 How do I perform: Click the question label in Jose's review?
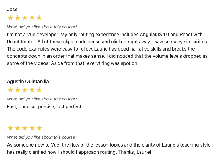[42, 27]
